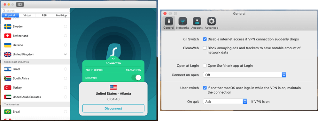Image resolution: width=318 pixels, height=121 pixels.
Task: Click the Brazil flag icon
Action: click(x=8, y=112)
